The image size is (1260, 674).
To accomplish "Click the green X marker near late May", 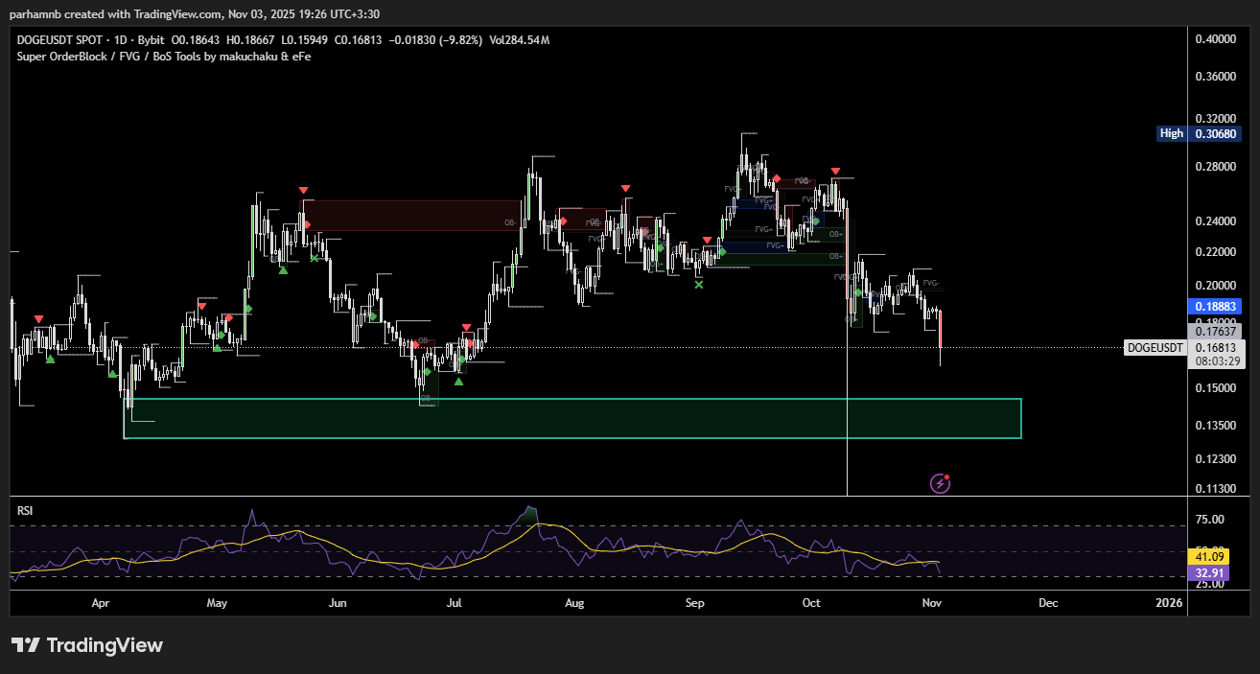I will tap(315, 257).
